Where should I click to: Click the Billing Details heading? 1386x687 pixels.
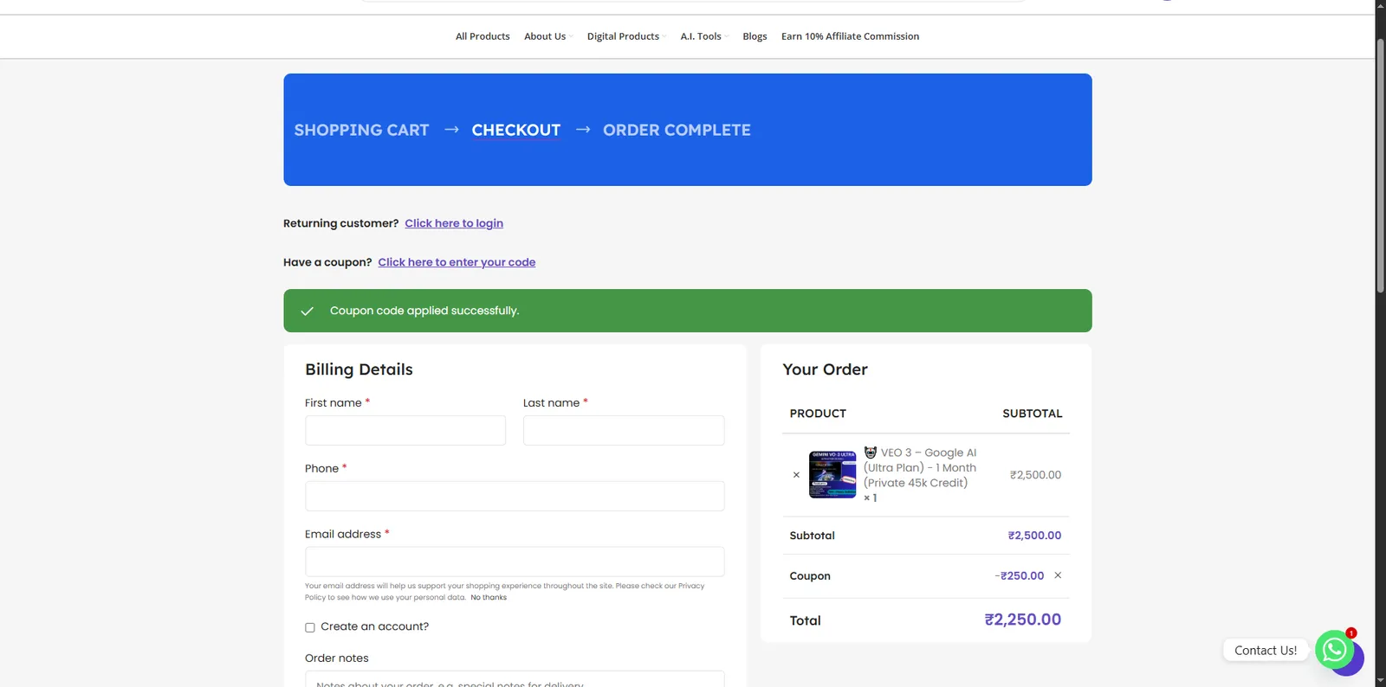click(x=359, y=369)
